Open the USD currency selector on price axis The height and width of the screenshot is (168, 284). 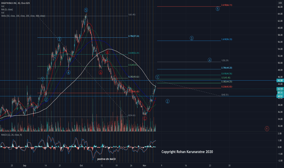[280, 3]
